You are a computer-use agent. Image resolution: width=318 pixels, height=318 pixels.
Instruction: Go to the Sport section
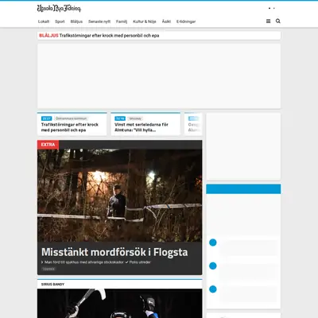(60, 21)
